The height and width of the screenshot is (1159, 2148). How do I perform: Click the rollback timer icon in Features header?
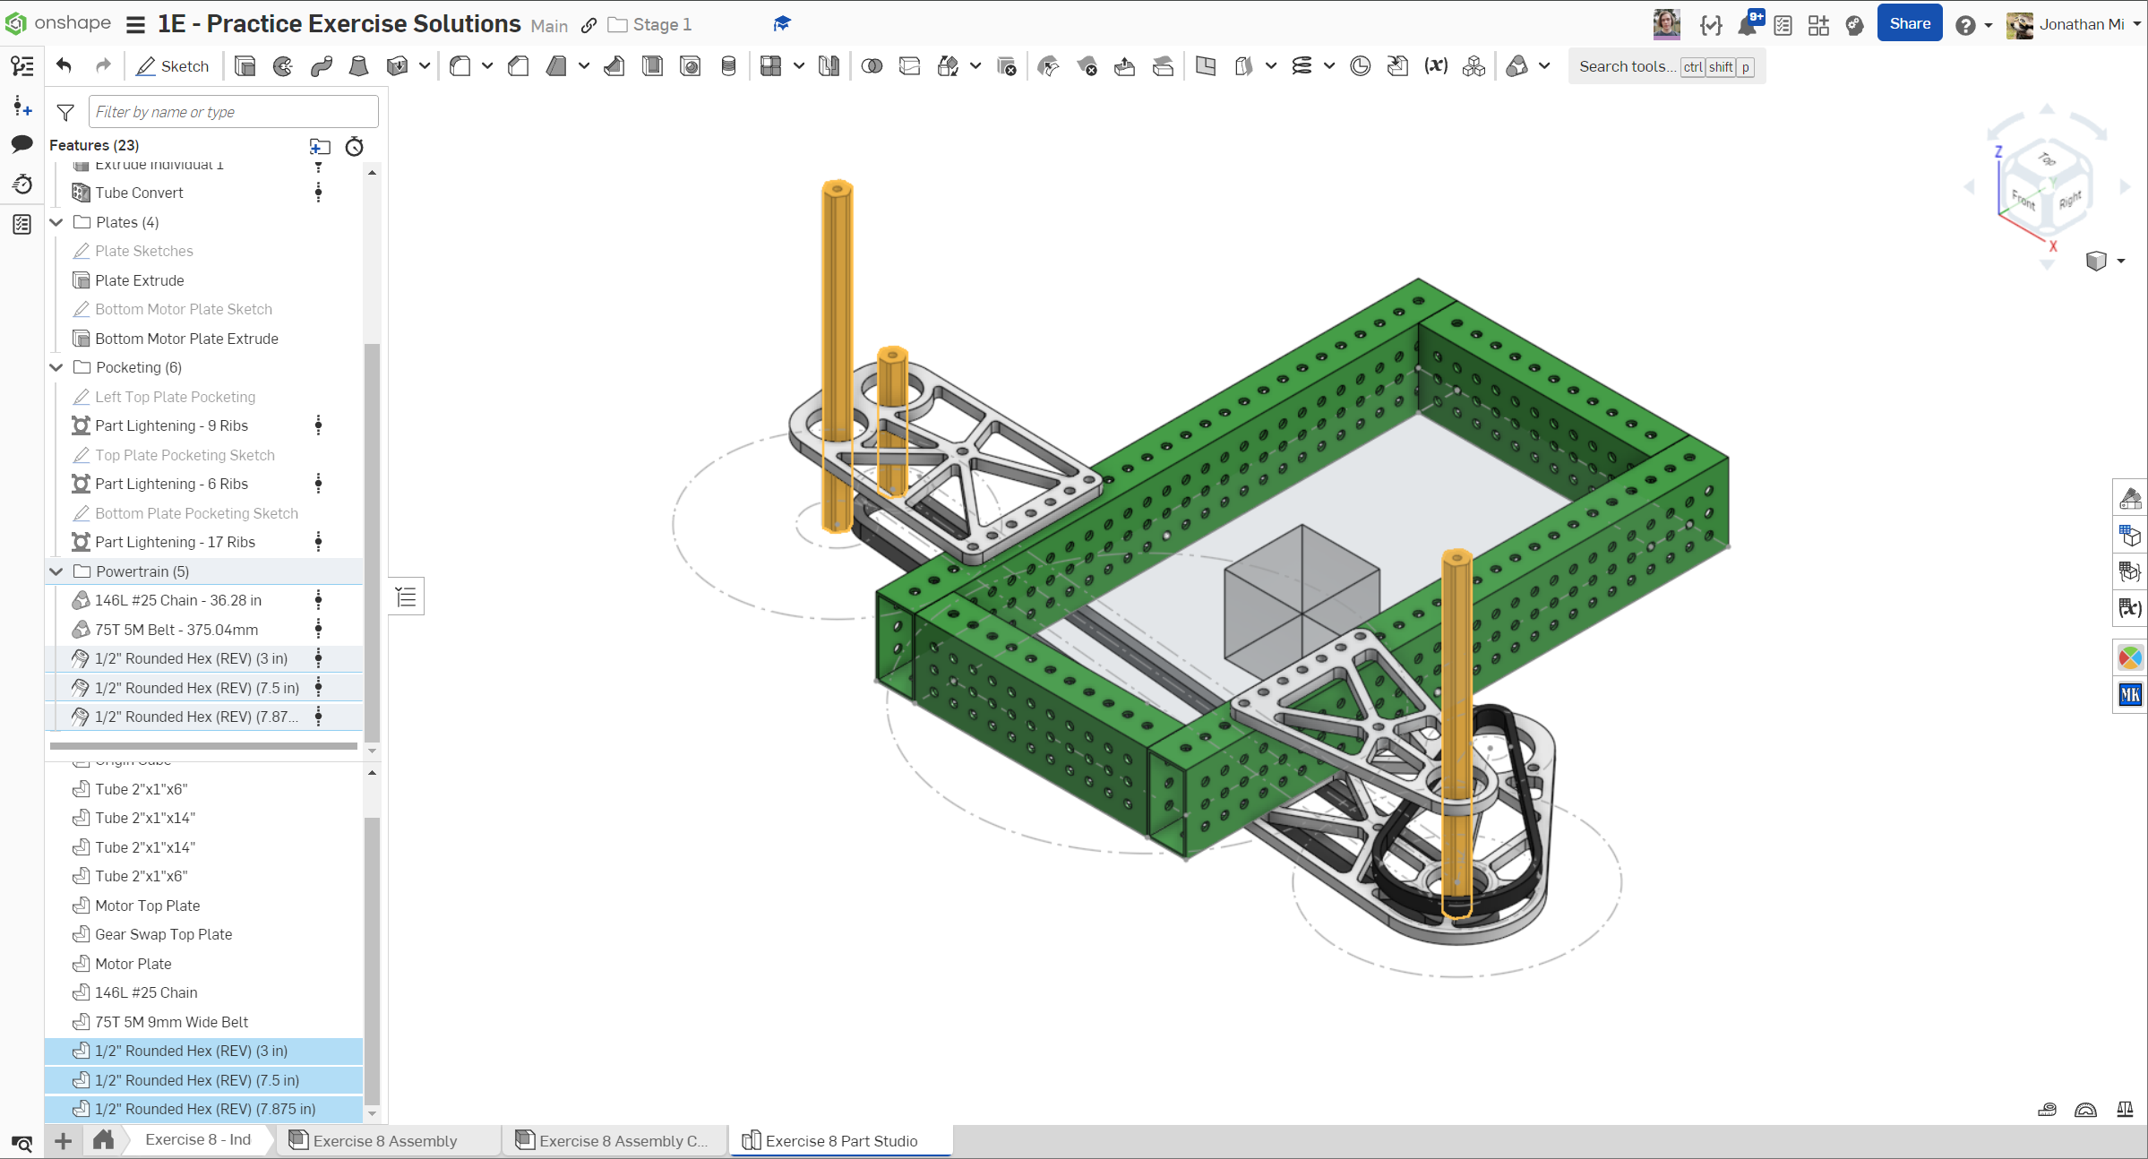(355, 146)
